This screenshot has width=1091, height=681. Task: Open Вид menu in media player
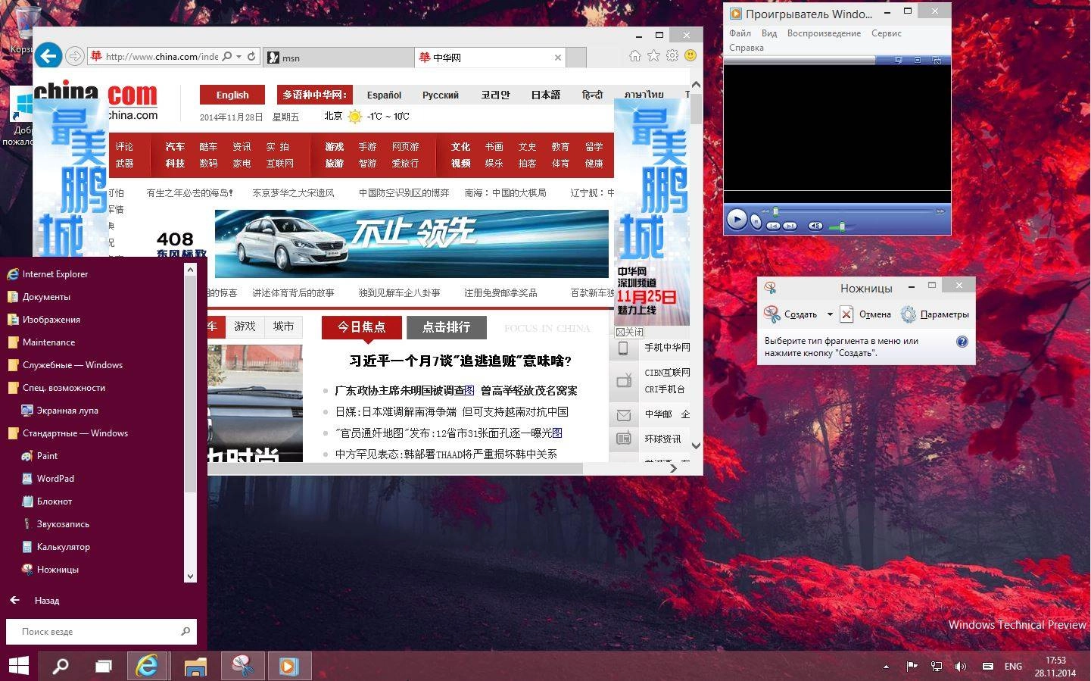[769, 33]
